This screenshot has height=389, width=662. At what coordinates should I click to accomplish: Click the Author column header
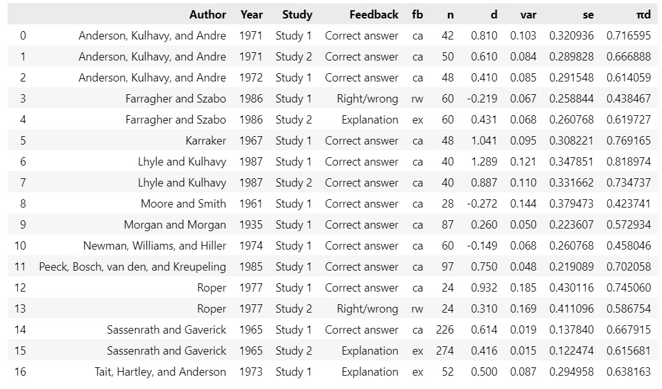click(x=208, y=15)
